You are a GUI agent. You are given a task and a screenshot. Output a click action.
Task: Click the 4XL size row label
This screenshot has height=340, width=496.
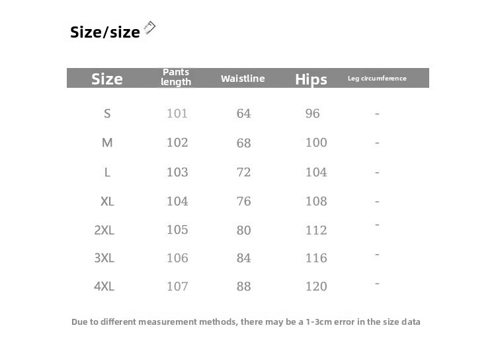pos(104,287)
